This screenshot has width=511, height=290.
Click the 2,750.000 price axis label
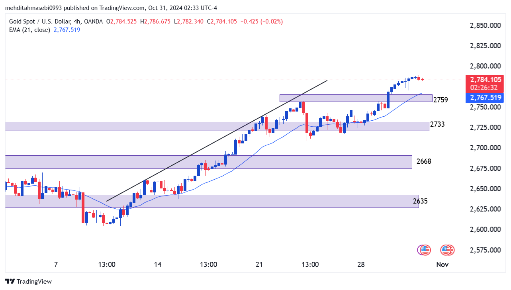tap(485, 107)
